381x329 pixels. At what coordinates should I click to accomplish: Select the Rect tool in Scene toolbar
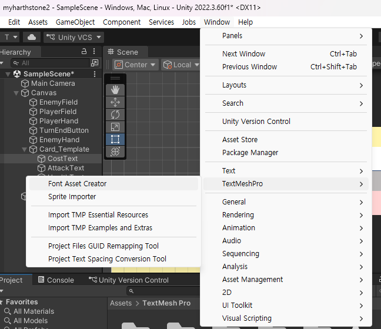tap(115, 139)
